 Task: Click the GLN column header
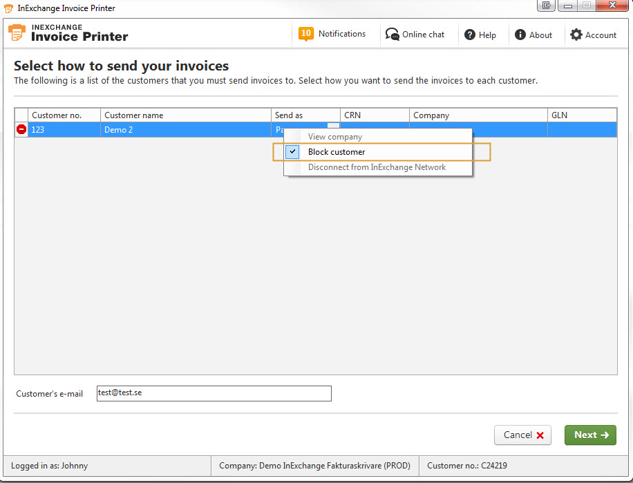(582, 115)
